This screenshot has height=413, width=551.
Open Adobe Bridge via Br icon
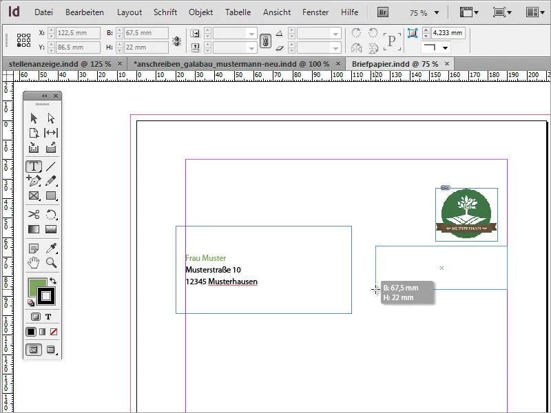pos(383,12)
